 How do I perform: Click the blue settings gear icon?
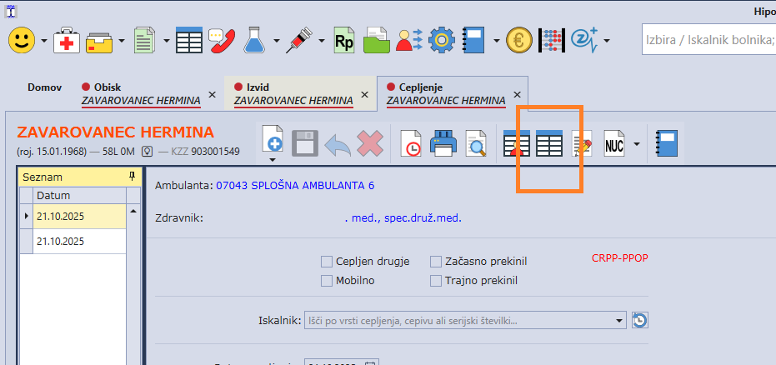click(x=442, y=40)
